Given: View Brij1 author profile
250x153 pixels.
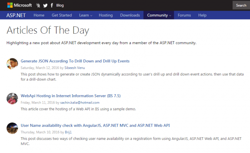Looking at the screenshot, I should [68, 132].
